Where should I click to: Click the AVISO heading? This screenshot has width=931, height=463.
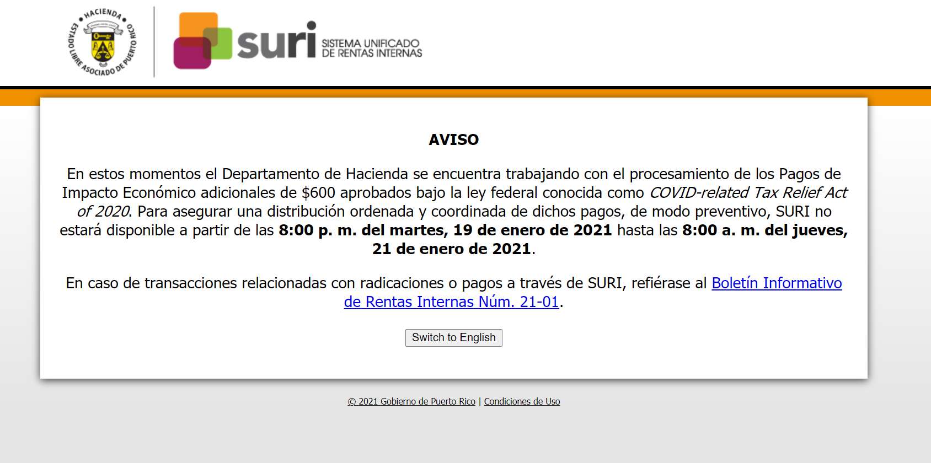453,139
